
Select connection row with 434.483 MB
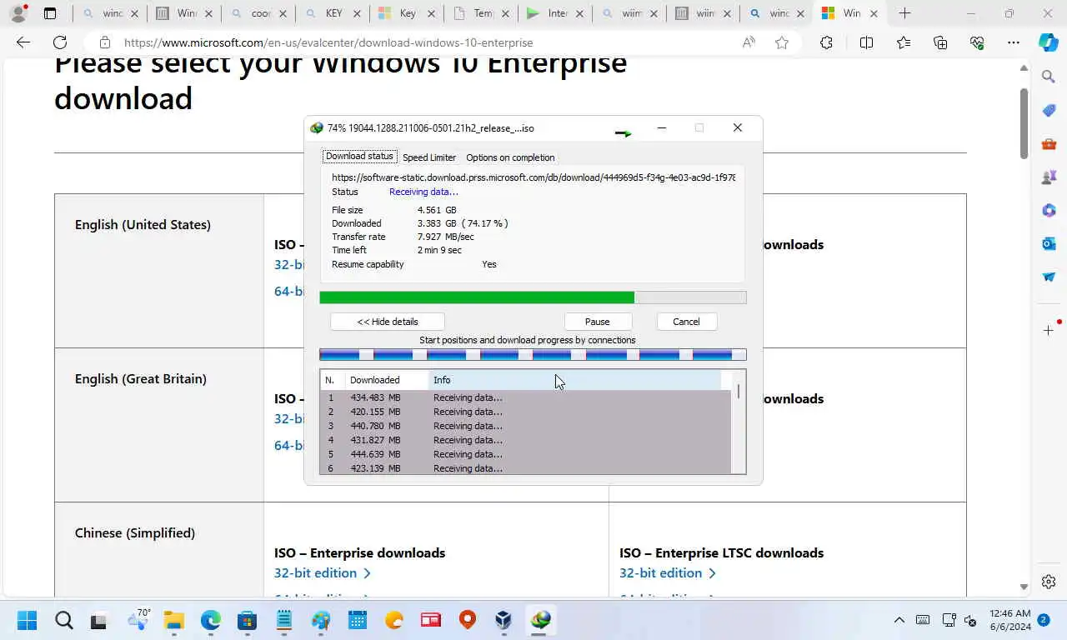pyautogui.click(x=525, y=397)
